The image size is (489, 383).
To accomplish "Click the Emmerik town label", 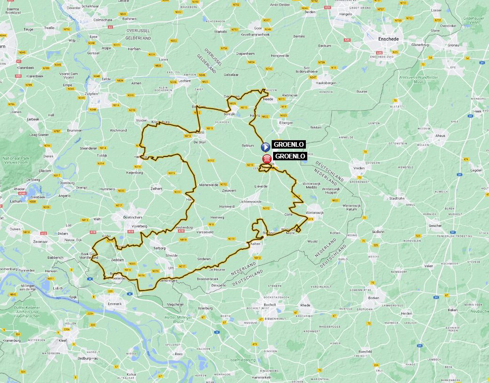I will pyautogui.click(x=114, y=304).
